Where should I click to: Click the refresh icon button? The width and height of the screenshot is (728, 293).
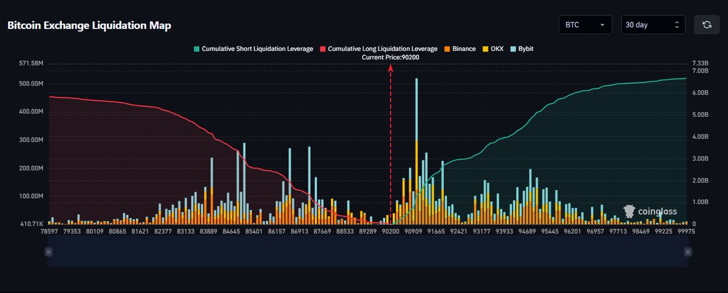(706, 25)
